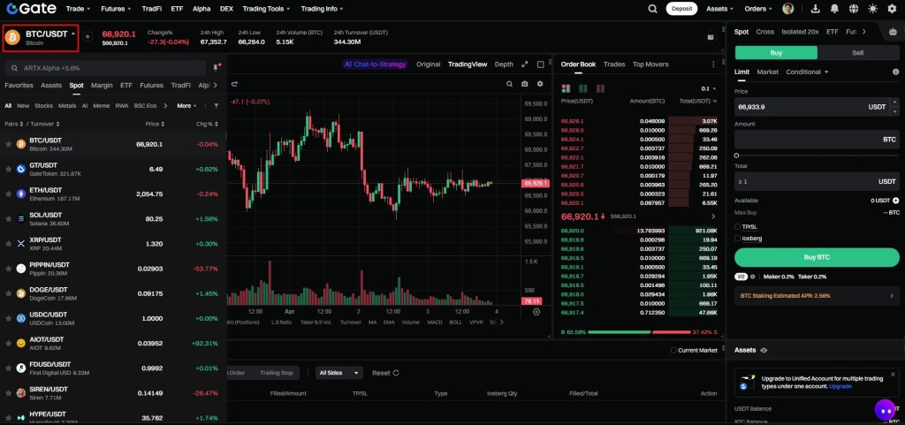Expand the More categories dropdown
Viewport: 905px width, 425px height.
(x=186, y=106)
